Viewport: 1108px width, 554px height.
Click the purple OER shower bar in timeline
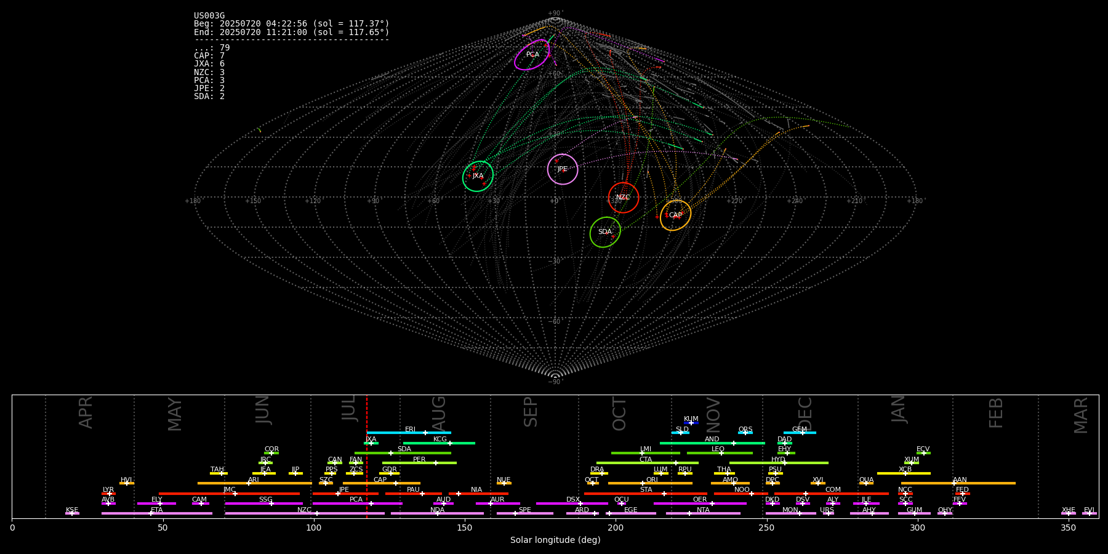pyautogui.click(x=700, y=504)
